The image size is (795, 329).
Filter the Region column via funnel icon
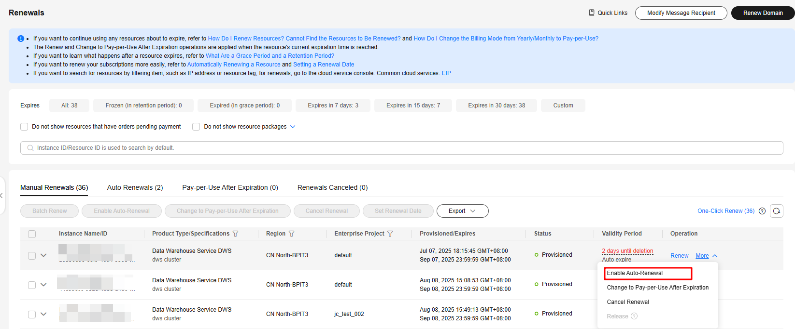(292, 234)
